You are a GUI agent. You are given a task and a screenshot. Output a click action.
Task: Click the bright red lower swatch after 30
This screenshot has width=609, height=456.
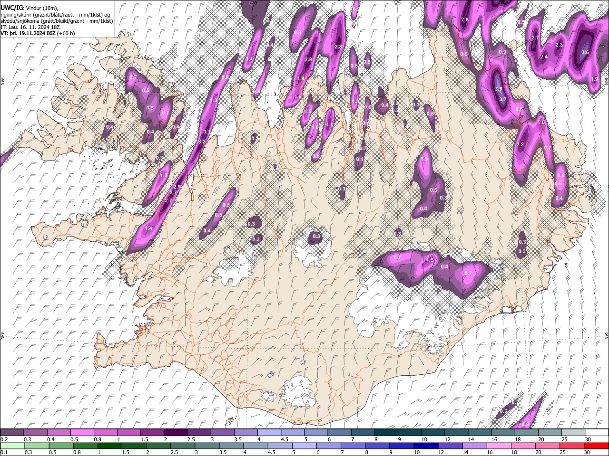pyautogui.click(x=596, y=446)
